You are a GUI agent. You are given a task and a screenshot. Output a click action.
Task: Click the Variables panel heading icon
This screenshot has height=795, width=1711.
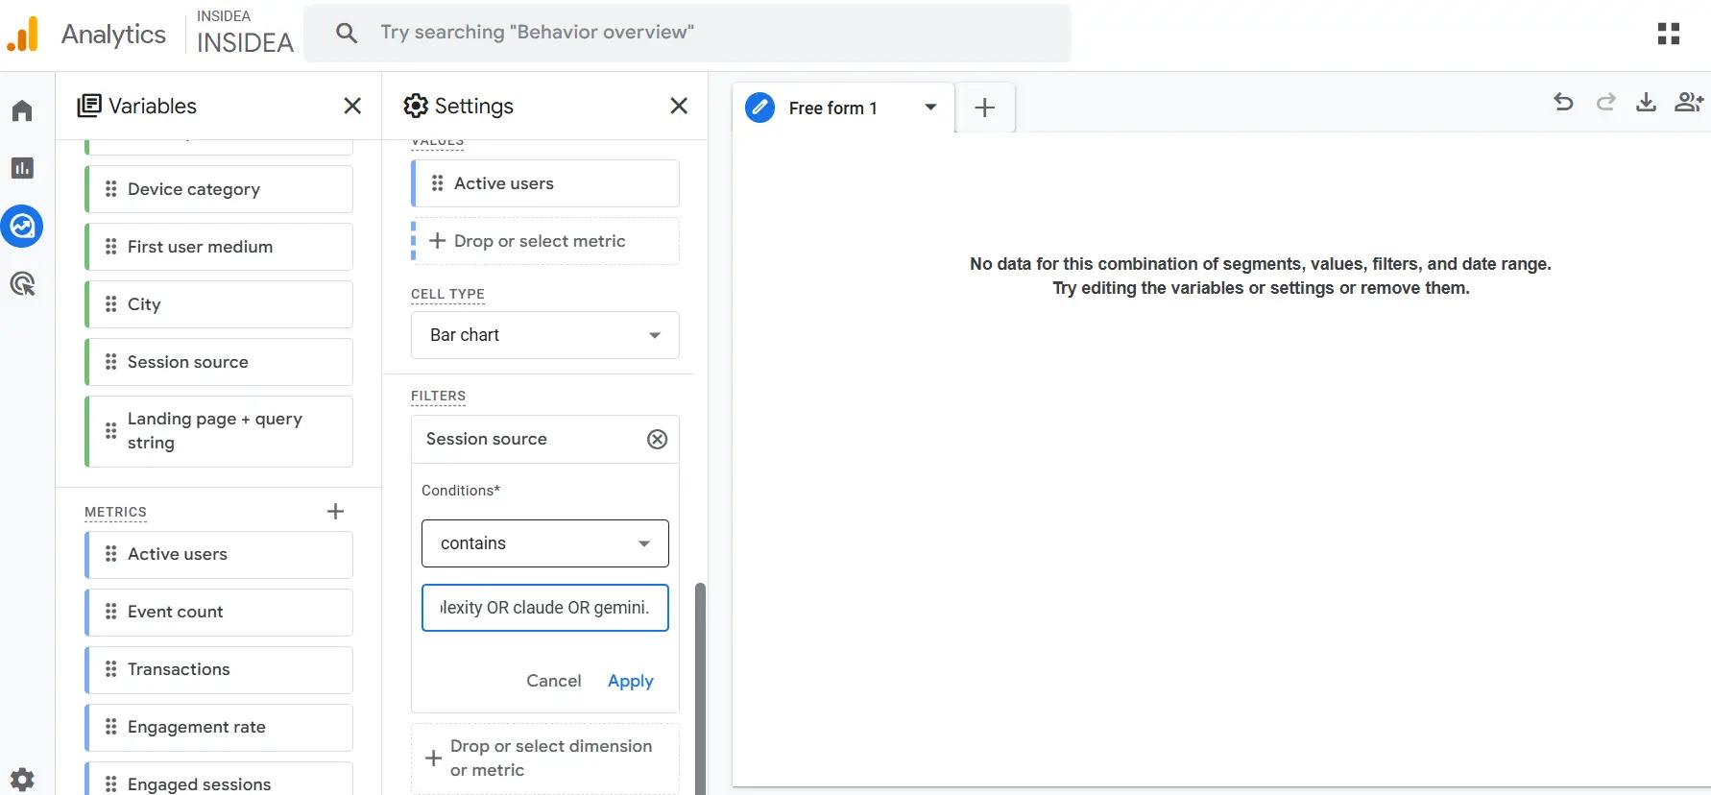pyautogui.click(x=89, y=106)
